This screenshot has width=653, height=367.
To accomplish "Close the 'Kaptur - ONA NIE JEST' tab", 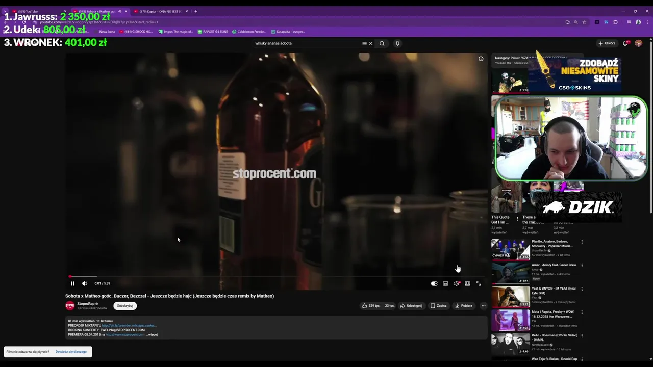I will point(186,11).
